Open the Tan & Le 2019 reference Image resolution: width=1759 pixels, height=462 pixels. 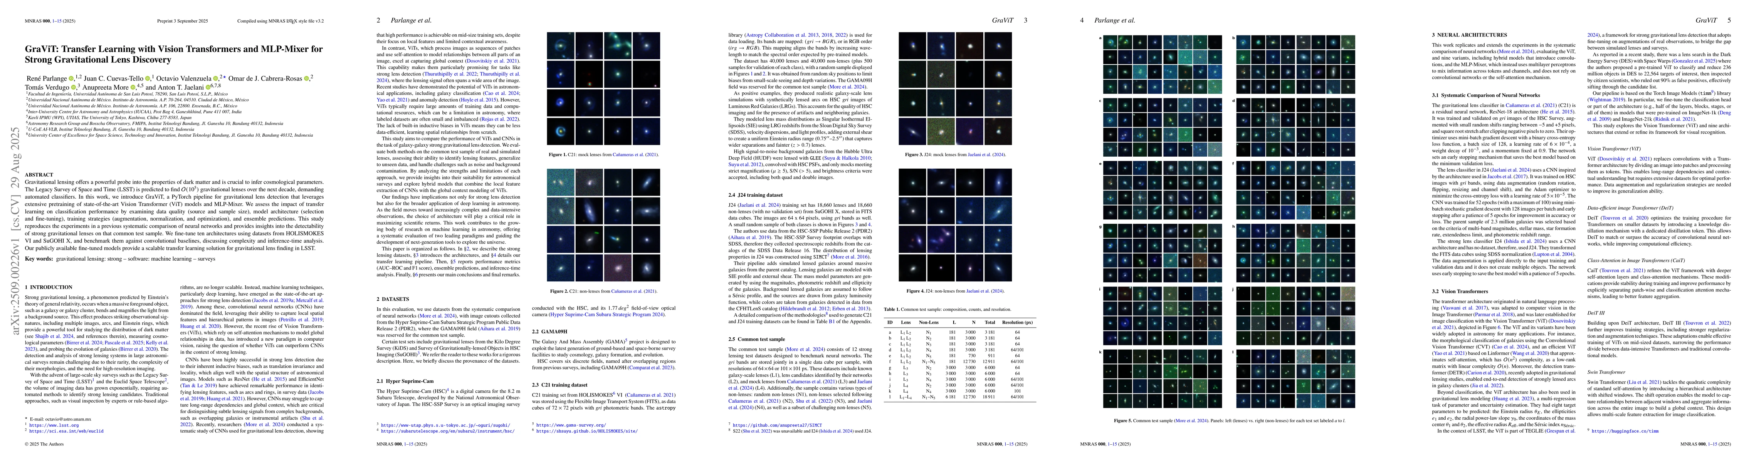tap(199, 385)
